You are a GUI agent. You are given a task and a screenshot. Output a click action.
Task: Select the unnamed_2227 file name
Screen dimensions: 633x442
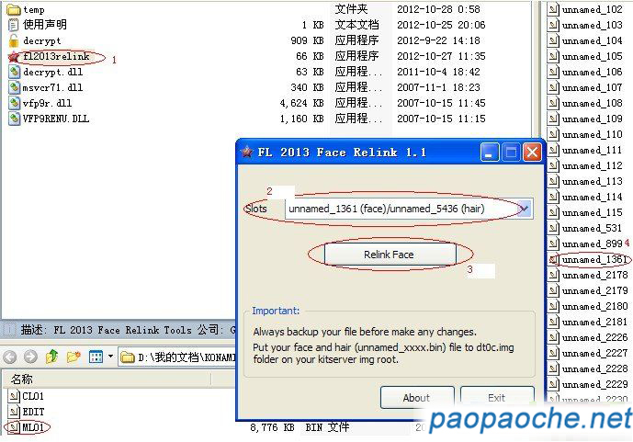(595, 353)
